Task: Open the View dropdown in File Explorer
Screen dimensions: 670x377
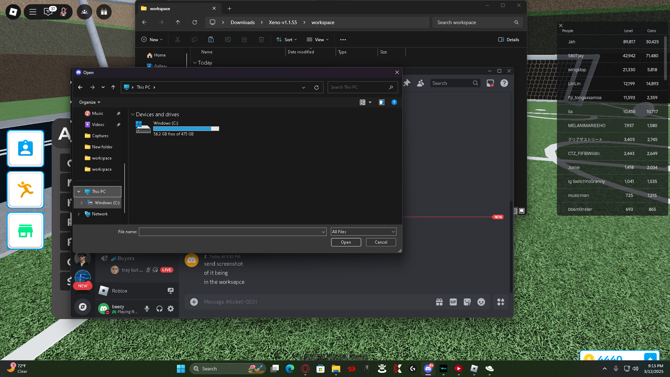Action: click(318, 39)
